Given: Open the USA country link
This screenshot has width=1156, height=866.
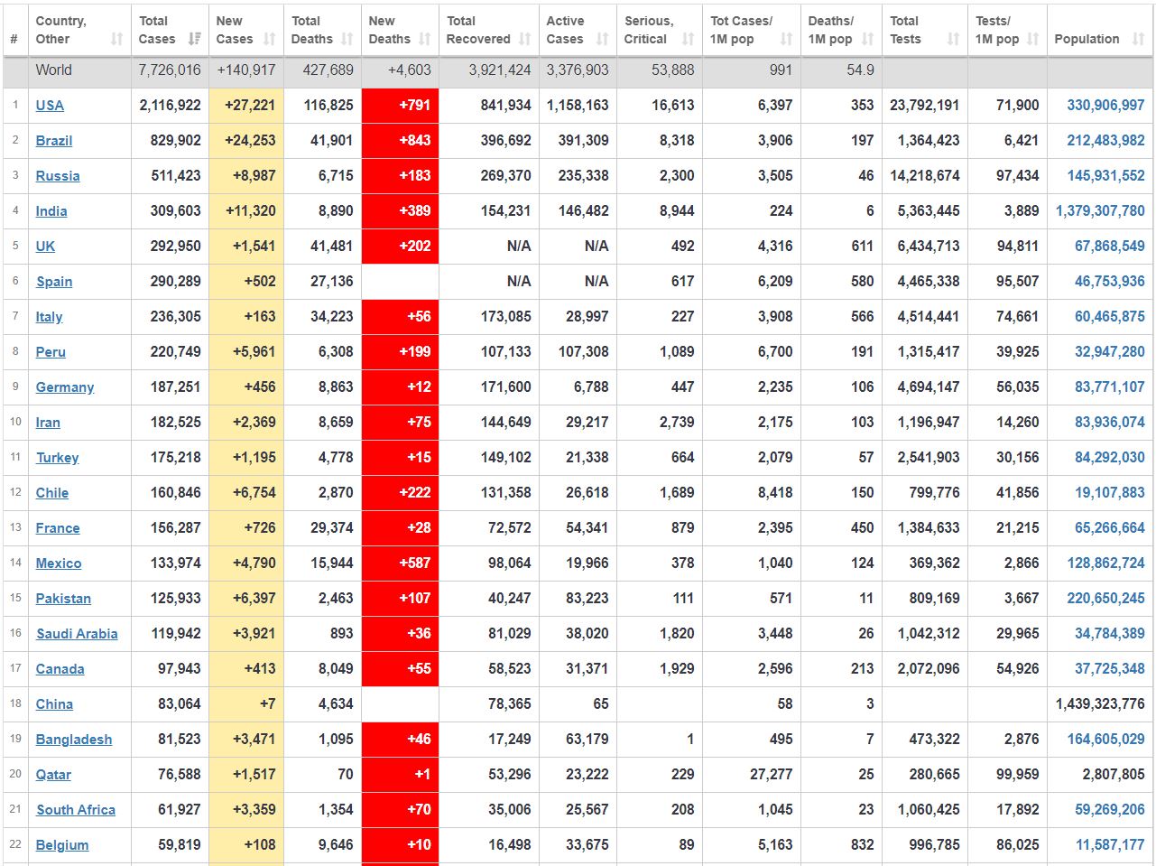Looking at the screenshot, I should 50,106.
